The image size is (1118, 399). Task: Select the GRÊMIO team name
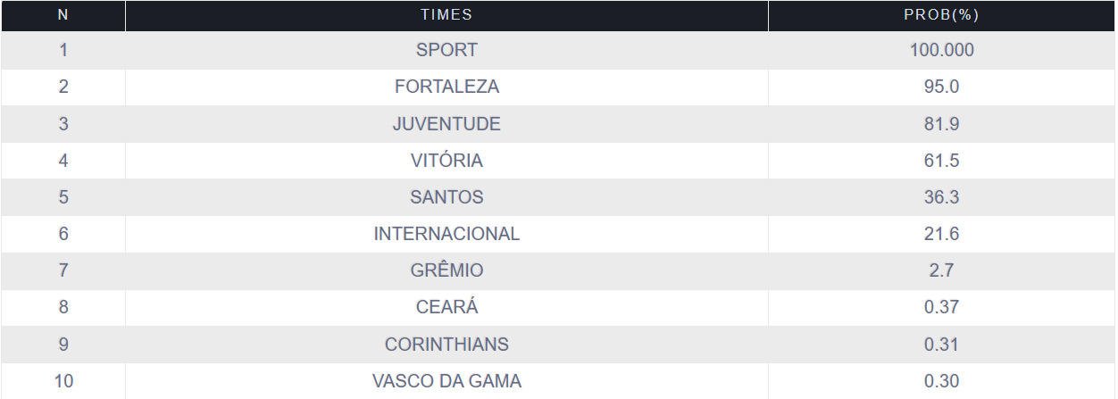click(446, 270)
